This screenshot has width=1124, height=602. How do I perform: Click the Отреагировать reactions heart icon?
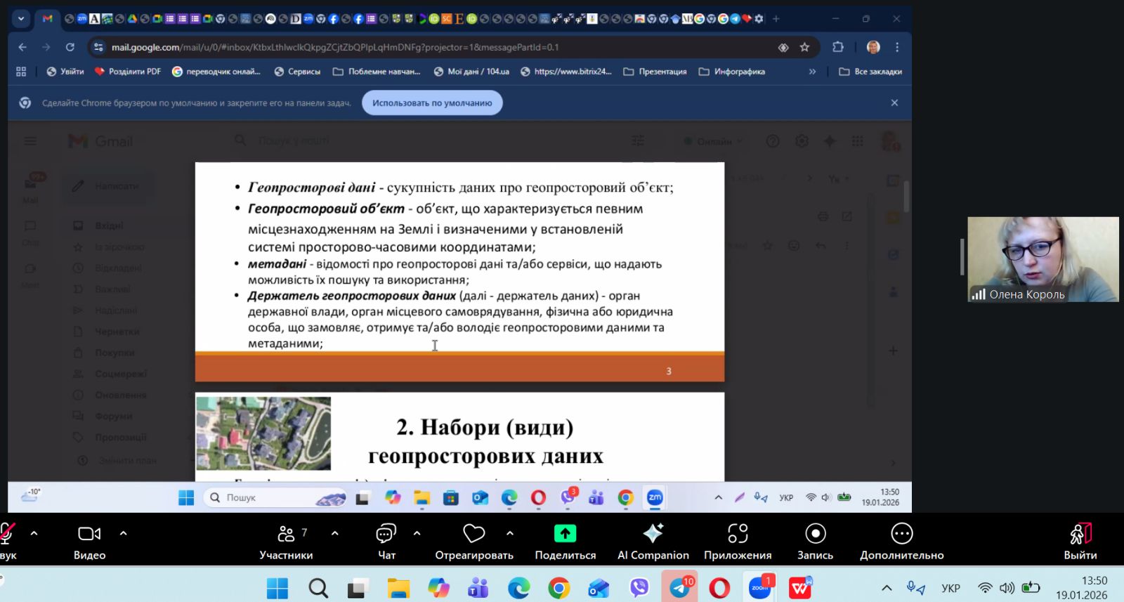(474, 535)
